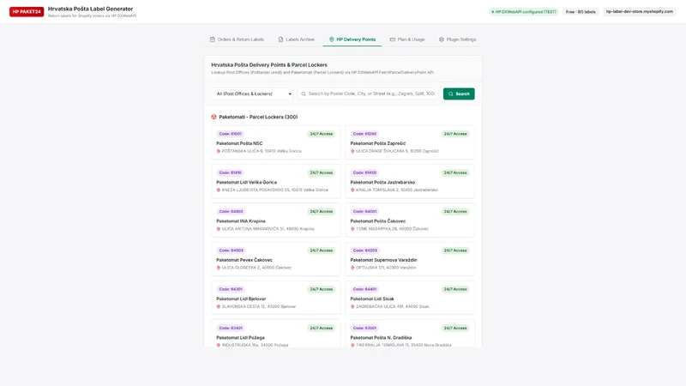Click the Paketomat Lidl Velika Gorica name
The height and width of the screenshot is (386, 686).
click(246, 182)
